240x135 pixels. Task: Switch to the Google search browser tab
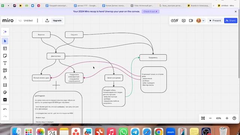coord(170,6)
